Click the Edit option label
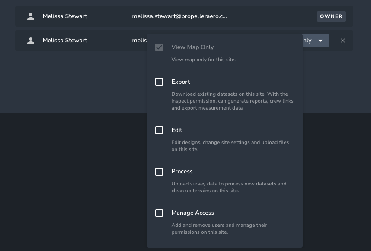 click(x=177, y=130)
